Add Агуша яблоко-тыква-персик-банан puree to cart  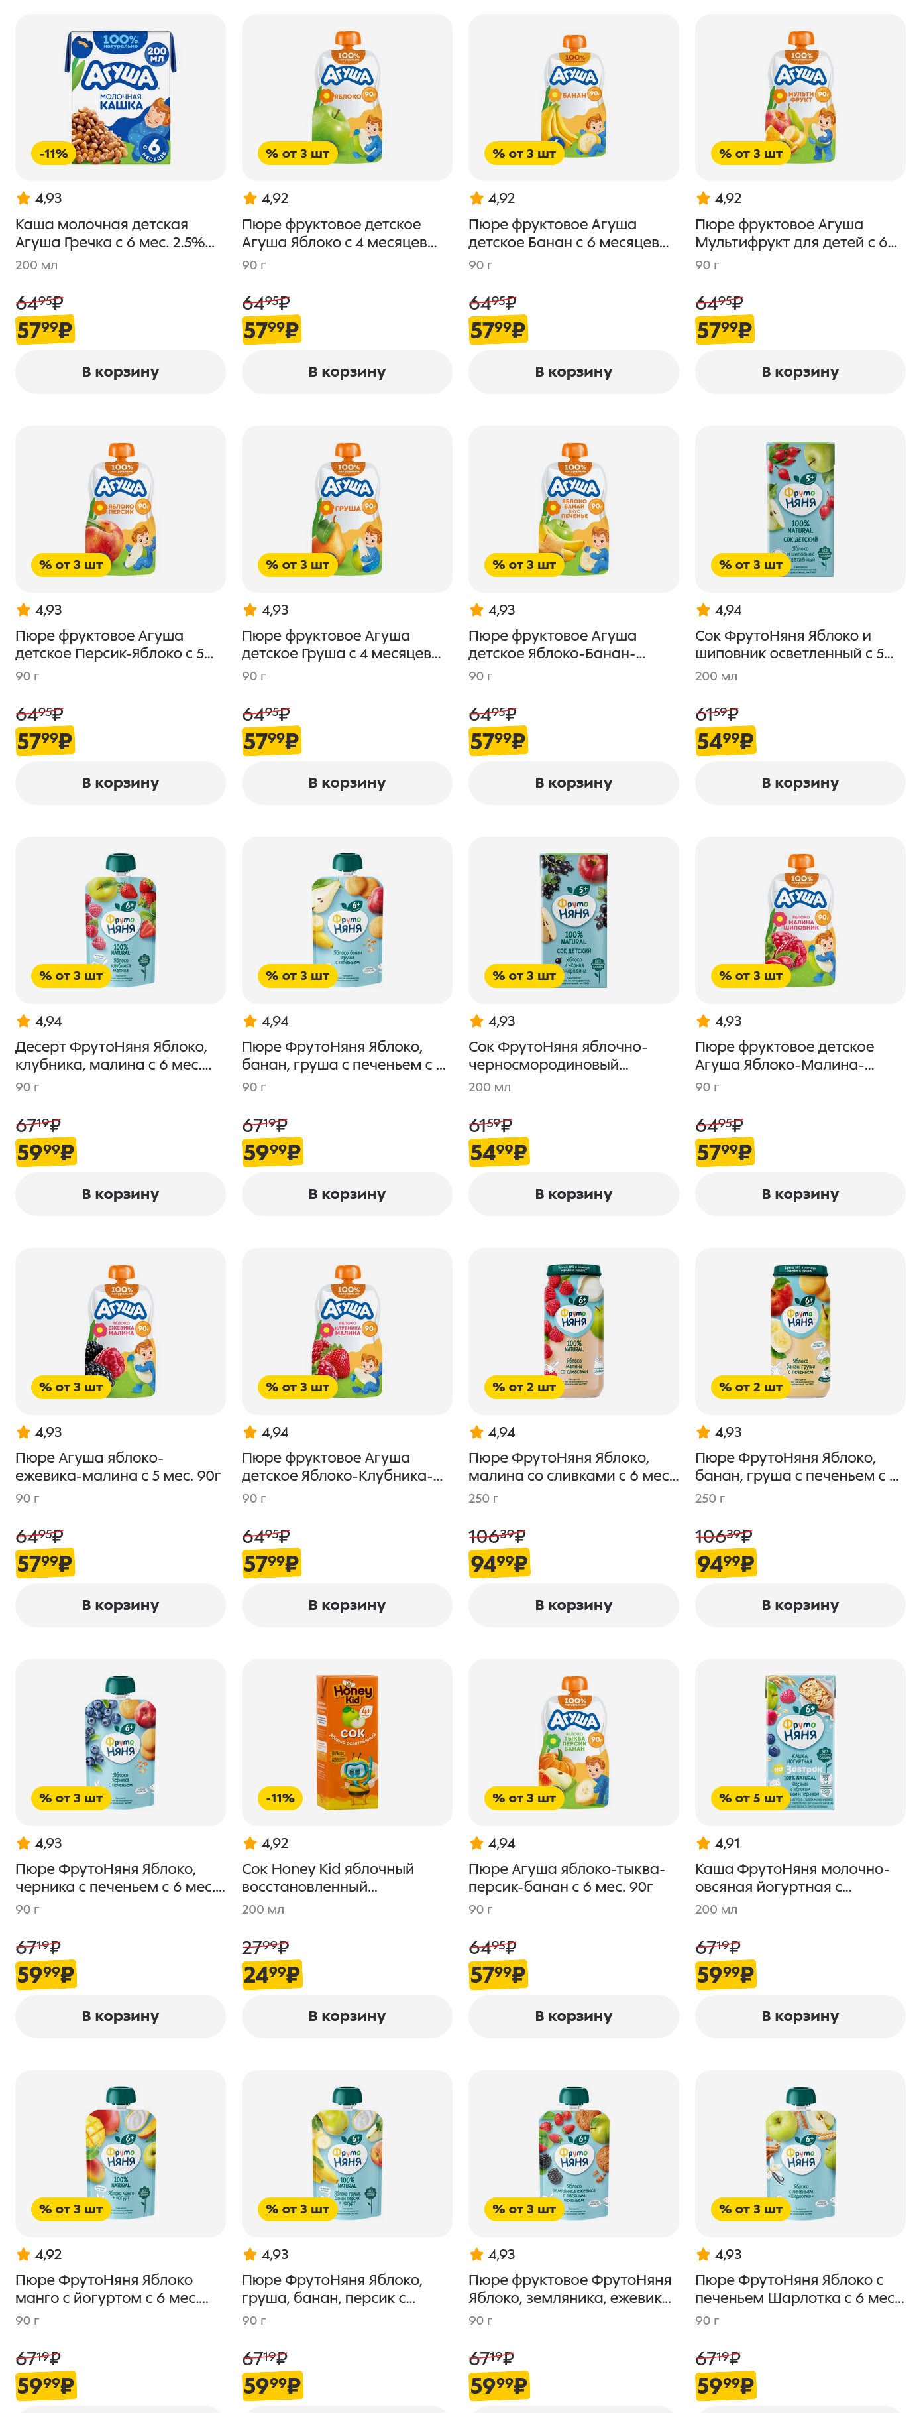tap(573, 2016)
